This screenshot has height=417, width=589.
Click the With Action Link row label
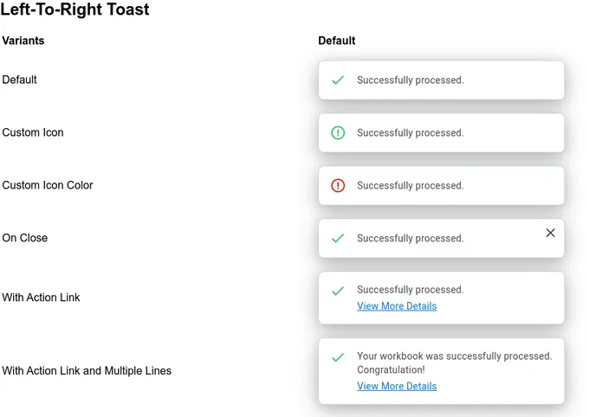pyautogui.click(x=41, y=298)
